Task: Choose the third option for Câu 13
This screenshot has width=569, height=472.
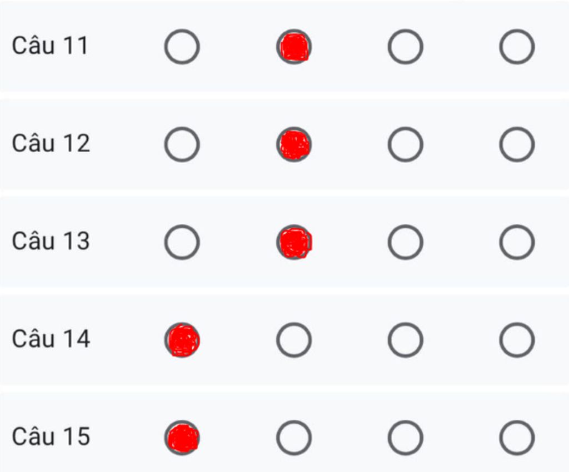Action: (405, 242)
